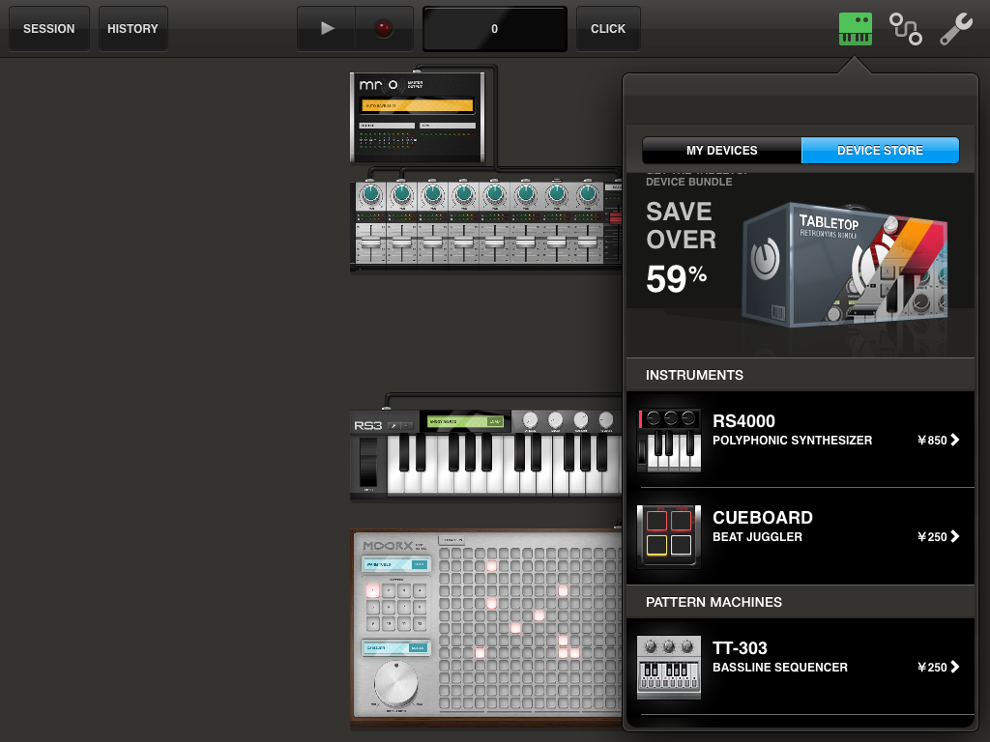The image size is (990, 742).
Task: Select the MOORX device logo
Action: 388,546
